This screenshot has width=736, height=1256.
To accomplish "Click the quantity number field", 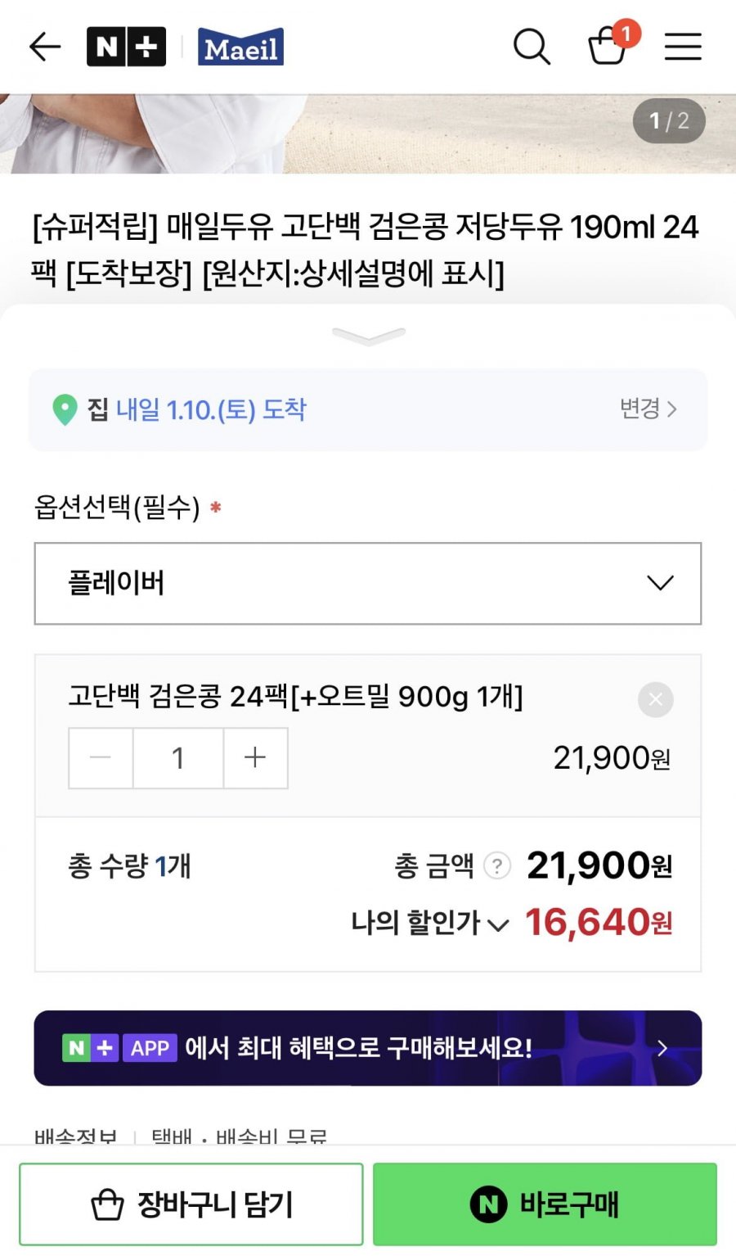I will click(177, 757).
